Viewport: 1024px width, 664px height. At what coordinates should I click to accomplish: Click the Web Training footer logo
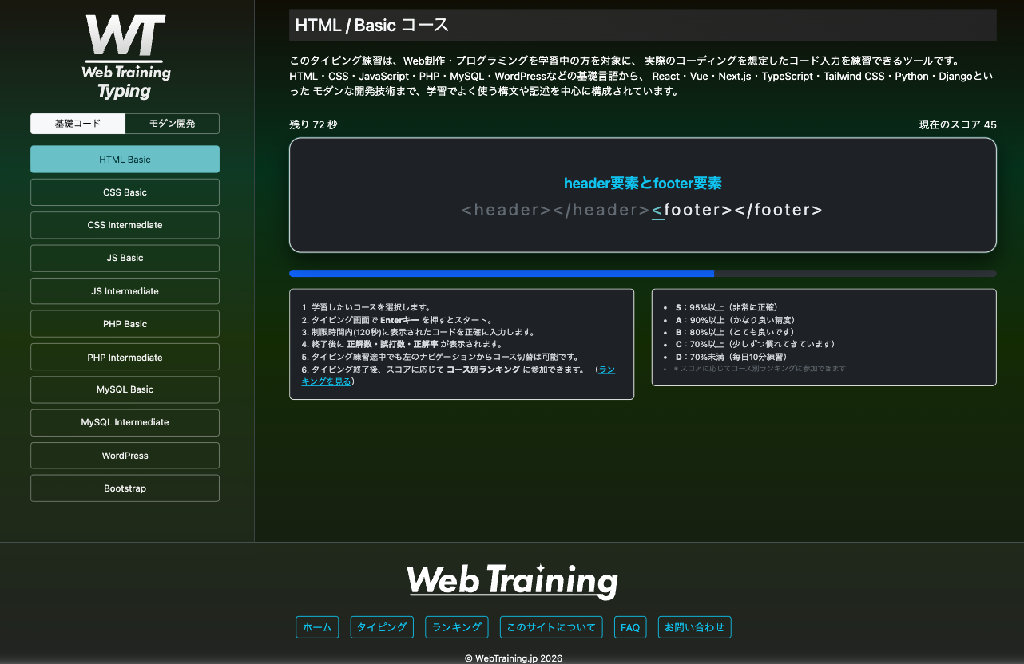click(512, 580)
